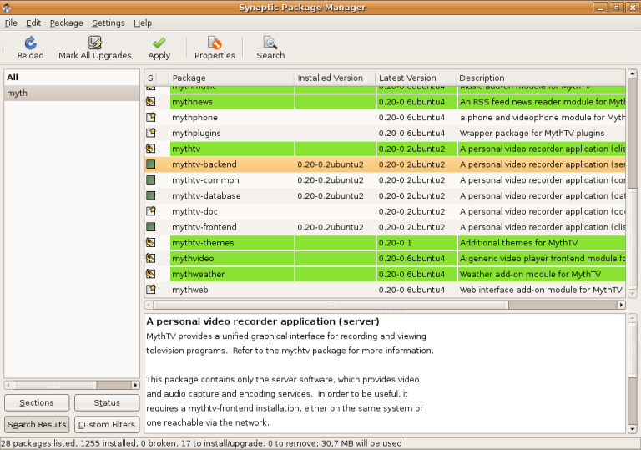Viewport: 641px width, 450px height.
Task: Toggle status box of mythtv-doc package
Action: [x=151, y=211]
